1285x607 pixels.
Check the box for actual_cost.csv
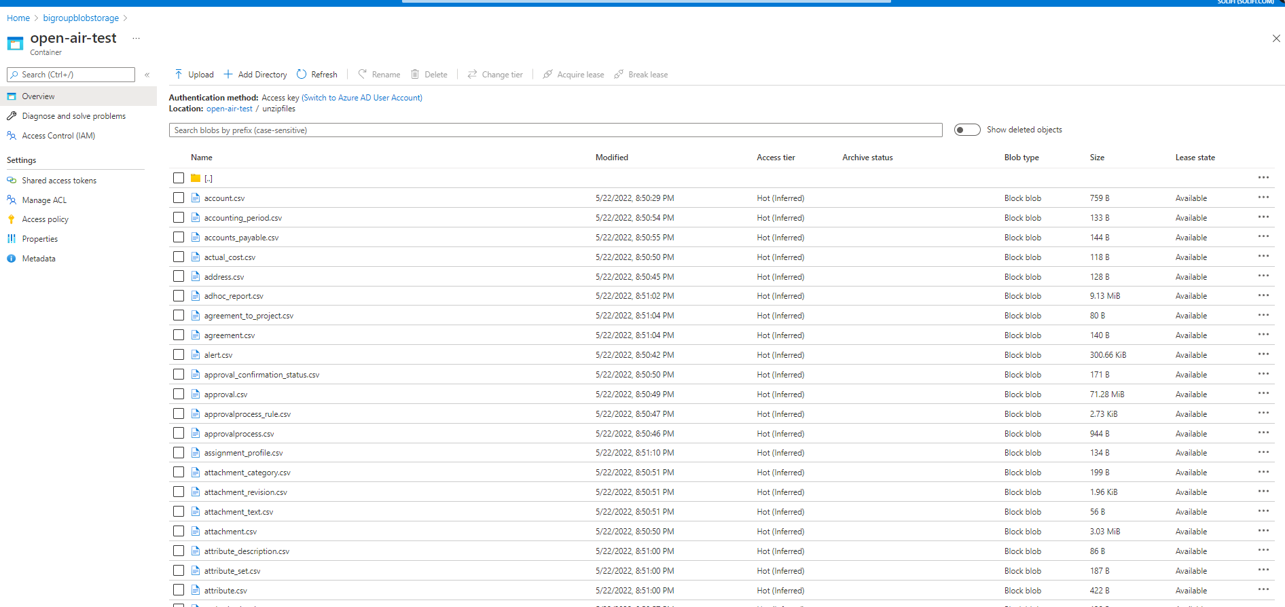point(179,257)
